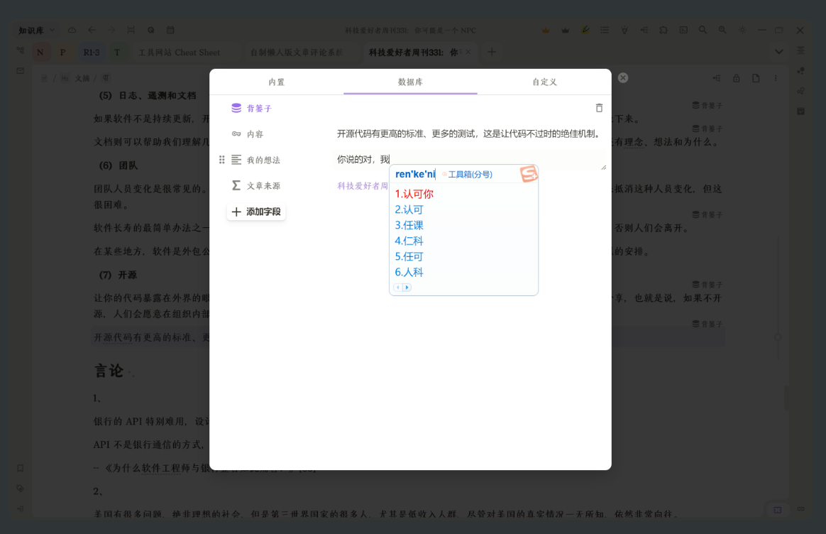Go to previous IME candidate page arrow

pos(397,288)
